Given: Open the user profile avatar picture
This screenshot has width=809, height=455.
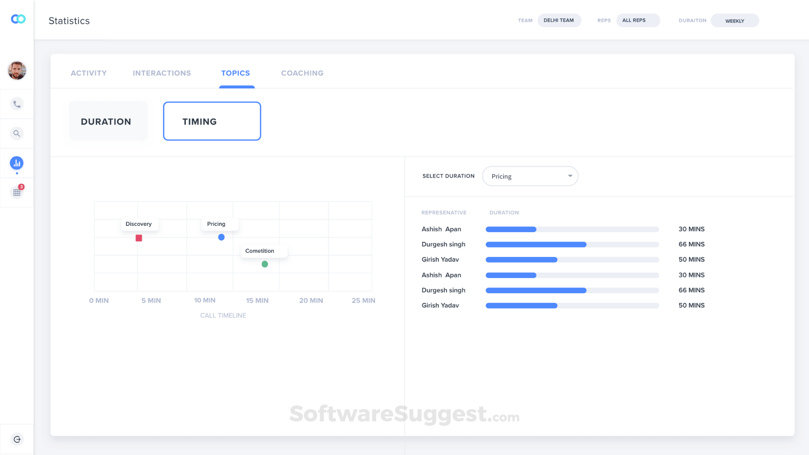Looking at the screenshot, I should [17, 70].
